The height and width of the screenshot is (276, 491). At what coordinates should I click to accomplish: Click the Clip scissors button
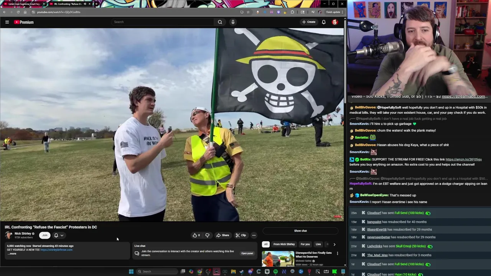[241, 235]
